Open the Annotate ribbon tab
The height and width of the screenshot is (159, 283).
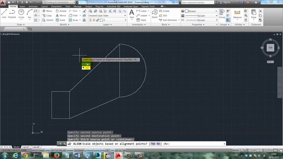pyautogui.click(x=33, y=6)
